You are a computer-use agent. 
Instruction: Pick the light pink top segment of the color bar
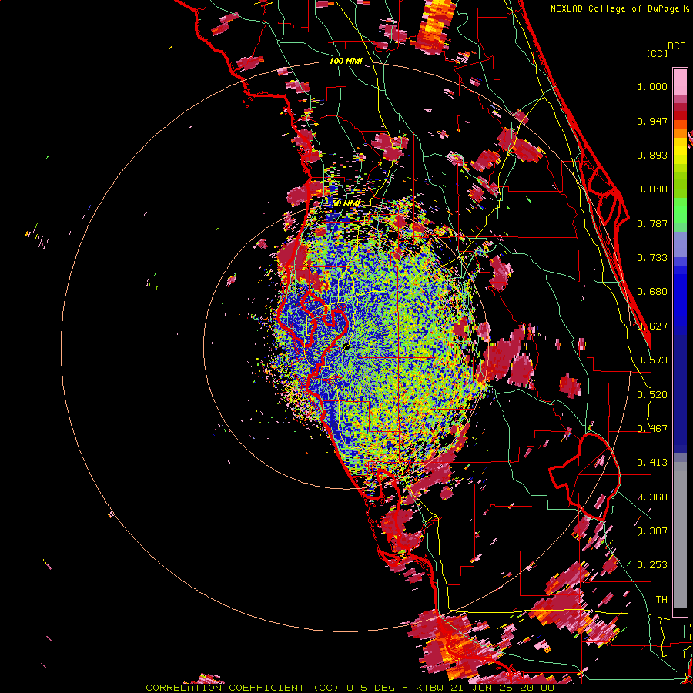[680, 82]
